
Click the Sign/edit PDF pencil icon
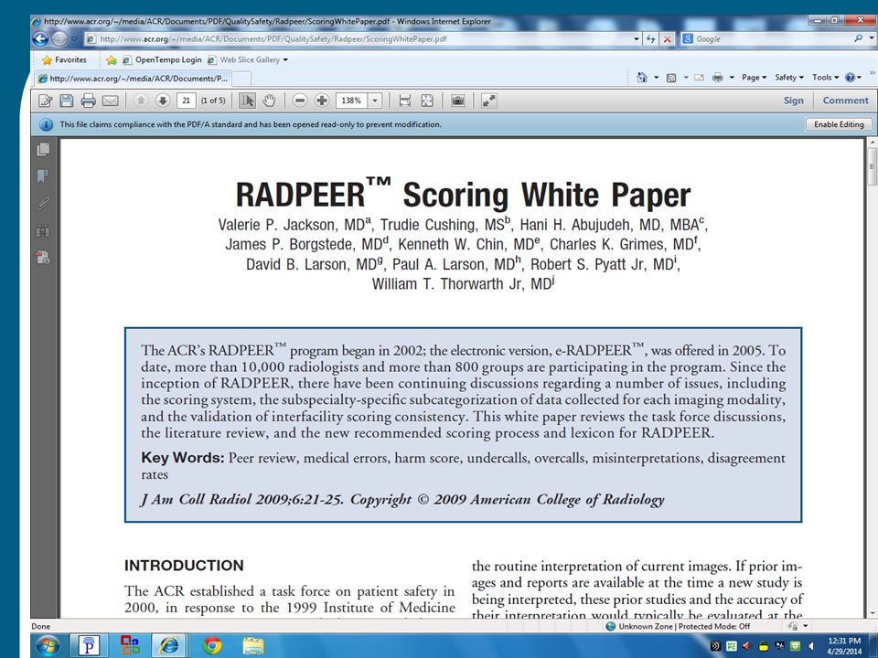pyautogui.click(x=46, y=101)
